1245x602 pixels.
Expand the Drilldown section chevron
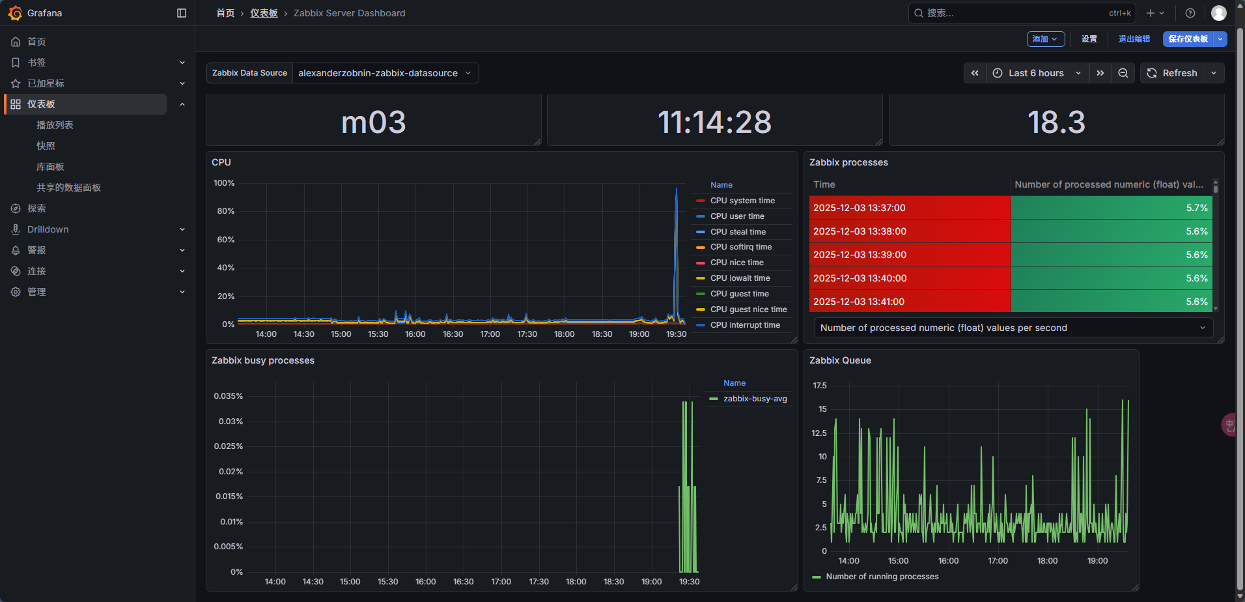(x=182, y=229)
